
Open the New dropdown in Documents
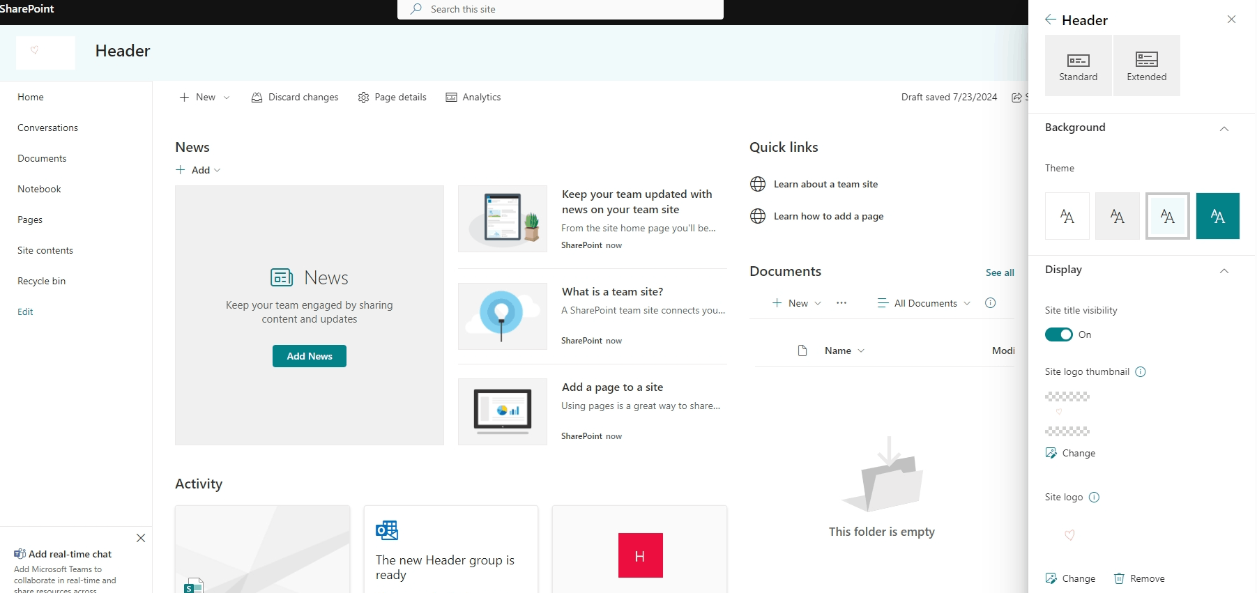click(797, 303)
